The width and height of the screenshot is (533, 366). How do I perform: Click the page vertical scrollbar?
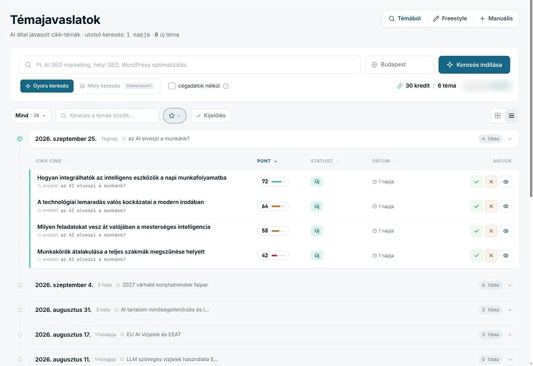coord(531,98)
